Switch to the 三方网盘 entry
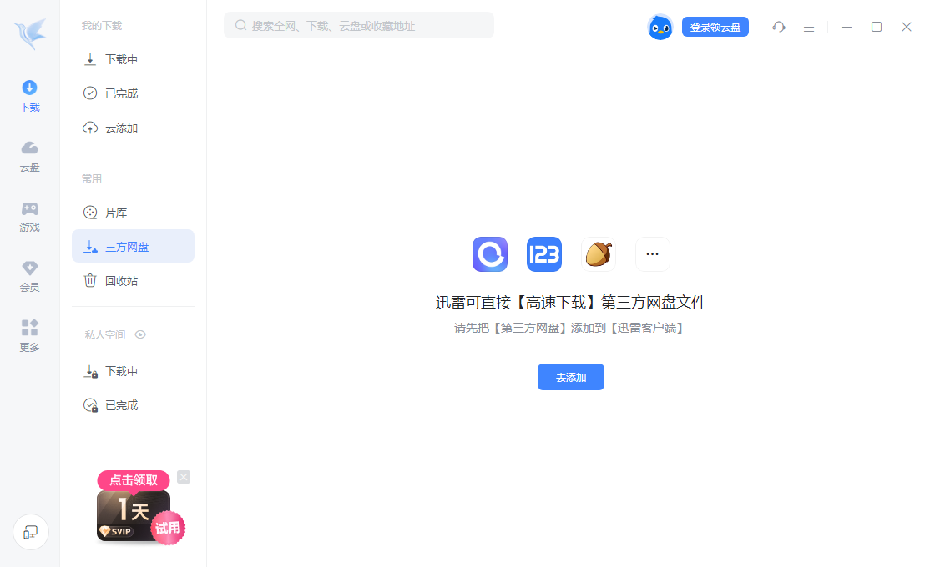 pos(124,246)
